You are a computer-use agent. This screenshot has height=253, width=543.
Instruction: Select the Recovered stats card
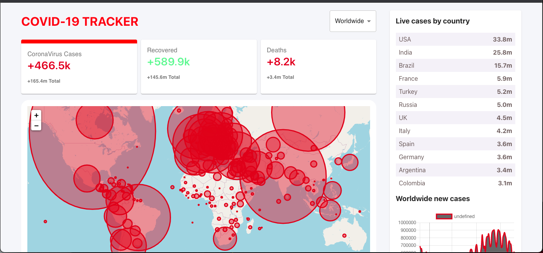(199, 67)
